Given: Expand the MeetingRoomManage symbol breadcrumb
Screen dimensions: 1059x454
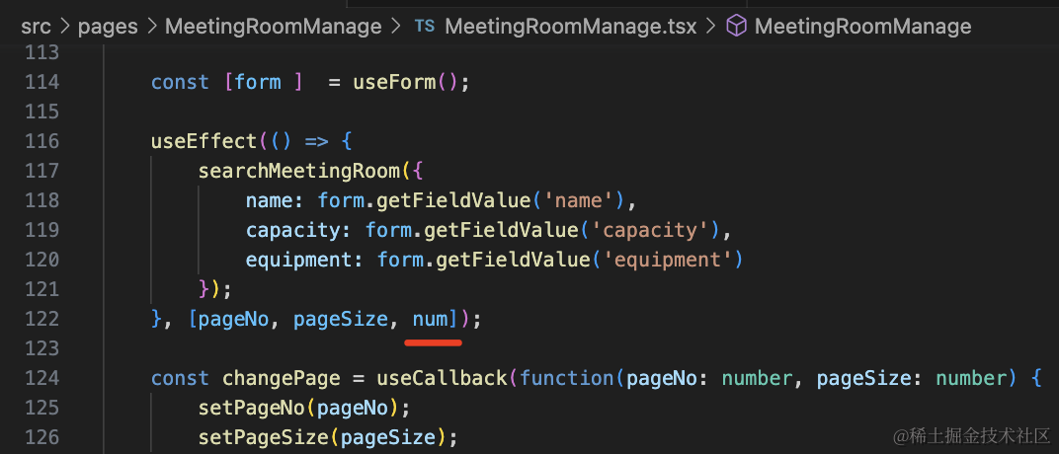Looking at the screenshot, I should tap(863, 27).
